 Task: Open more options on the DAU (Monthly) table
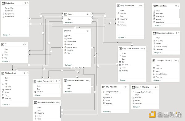tap(128, 87)
